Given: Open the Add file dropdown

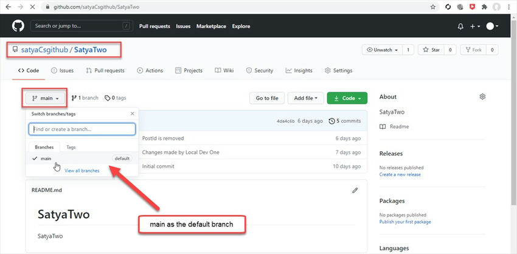Looking at the screenshot, I should click(306, 98).
